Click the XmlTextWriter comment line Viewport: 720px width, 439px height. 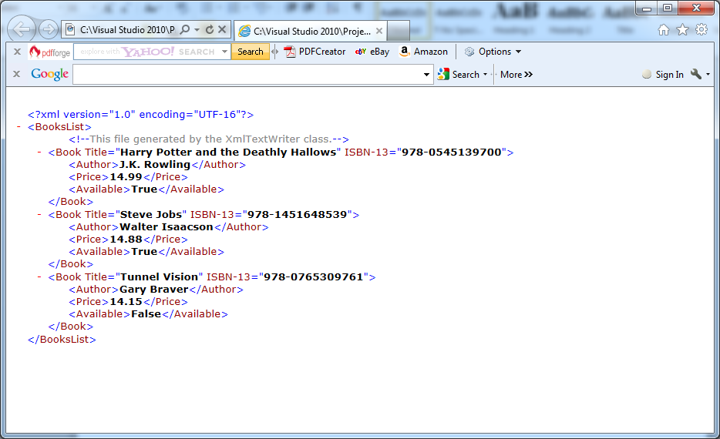209,139
